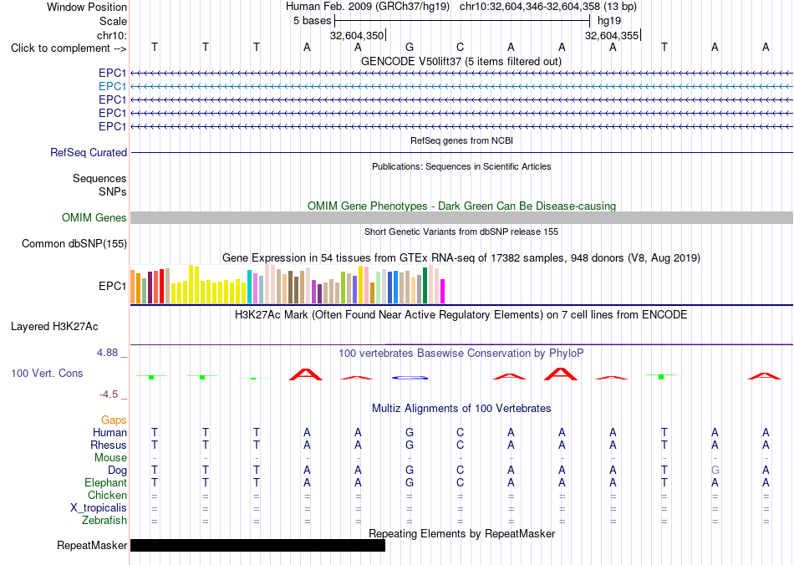Click the 'Dog' species label

[x=117, y=471]
